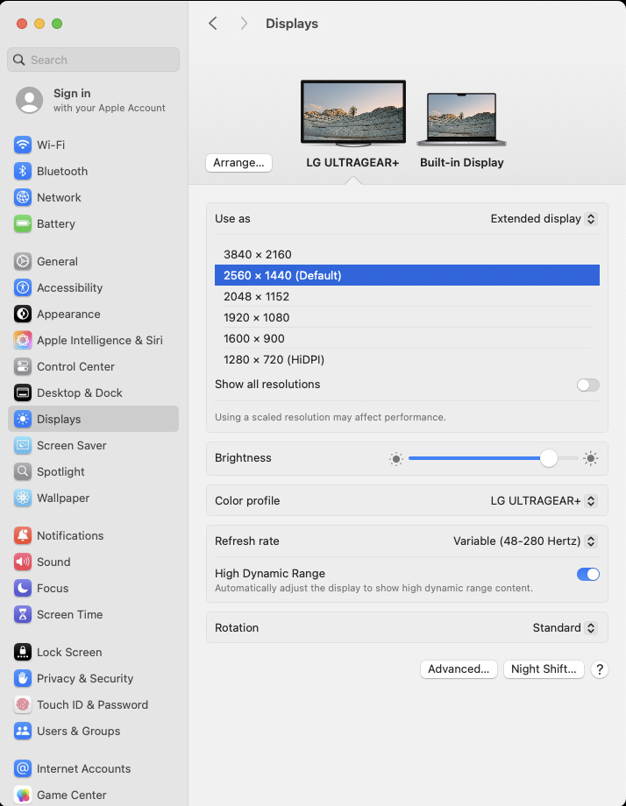
Task: Click the Wi-Fi icon in sidebar
Action: point(23,145)
